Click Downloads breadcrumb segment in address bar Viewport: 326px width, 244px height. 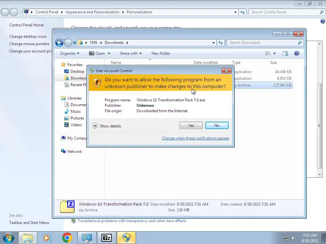point(114,43)
